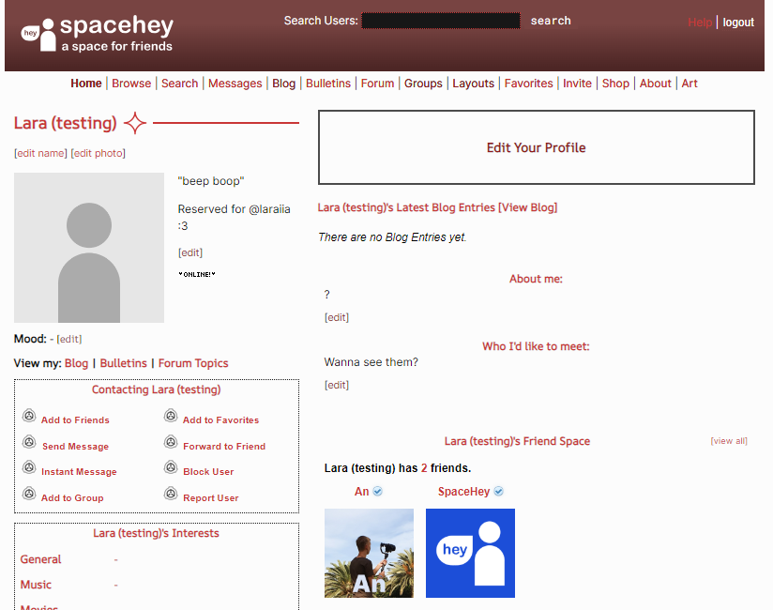Open Forum Topics link in View my row
The image size is (773, 610).
point(193,363)
